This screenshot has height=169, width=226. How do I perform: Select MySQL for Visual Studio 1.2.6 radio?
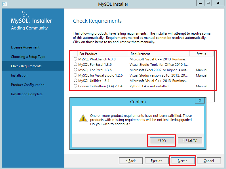click(75, 75)
